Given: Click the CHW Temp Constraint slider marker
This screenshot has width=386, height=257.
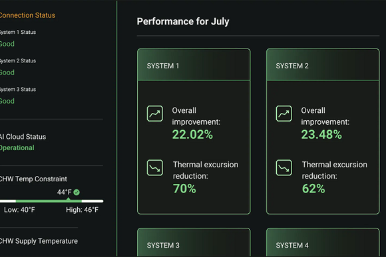Looking at the screenshot, I should pyautogui.click(x=68, y=199).
